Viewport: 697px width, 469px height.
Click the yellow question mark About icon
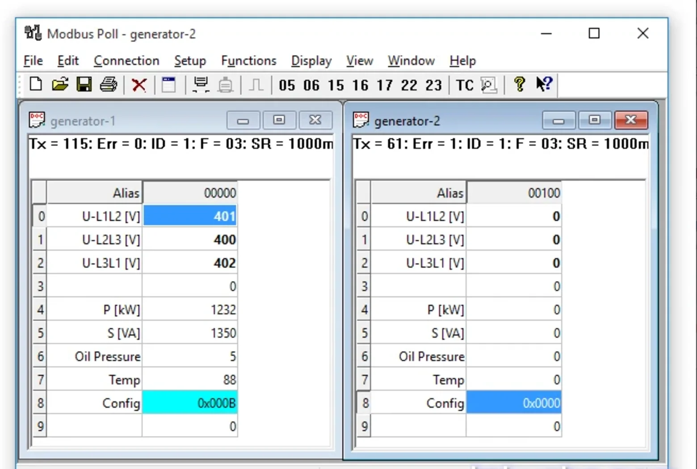point(519,84)
